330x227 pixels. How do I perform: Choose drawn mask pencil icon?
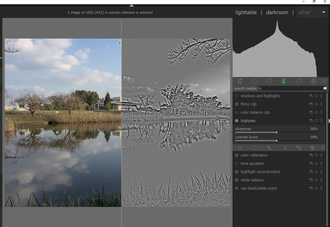tap(269, 147)
